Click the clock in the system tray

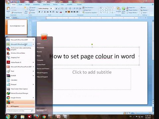click(148, 117)
